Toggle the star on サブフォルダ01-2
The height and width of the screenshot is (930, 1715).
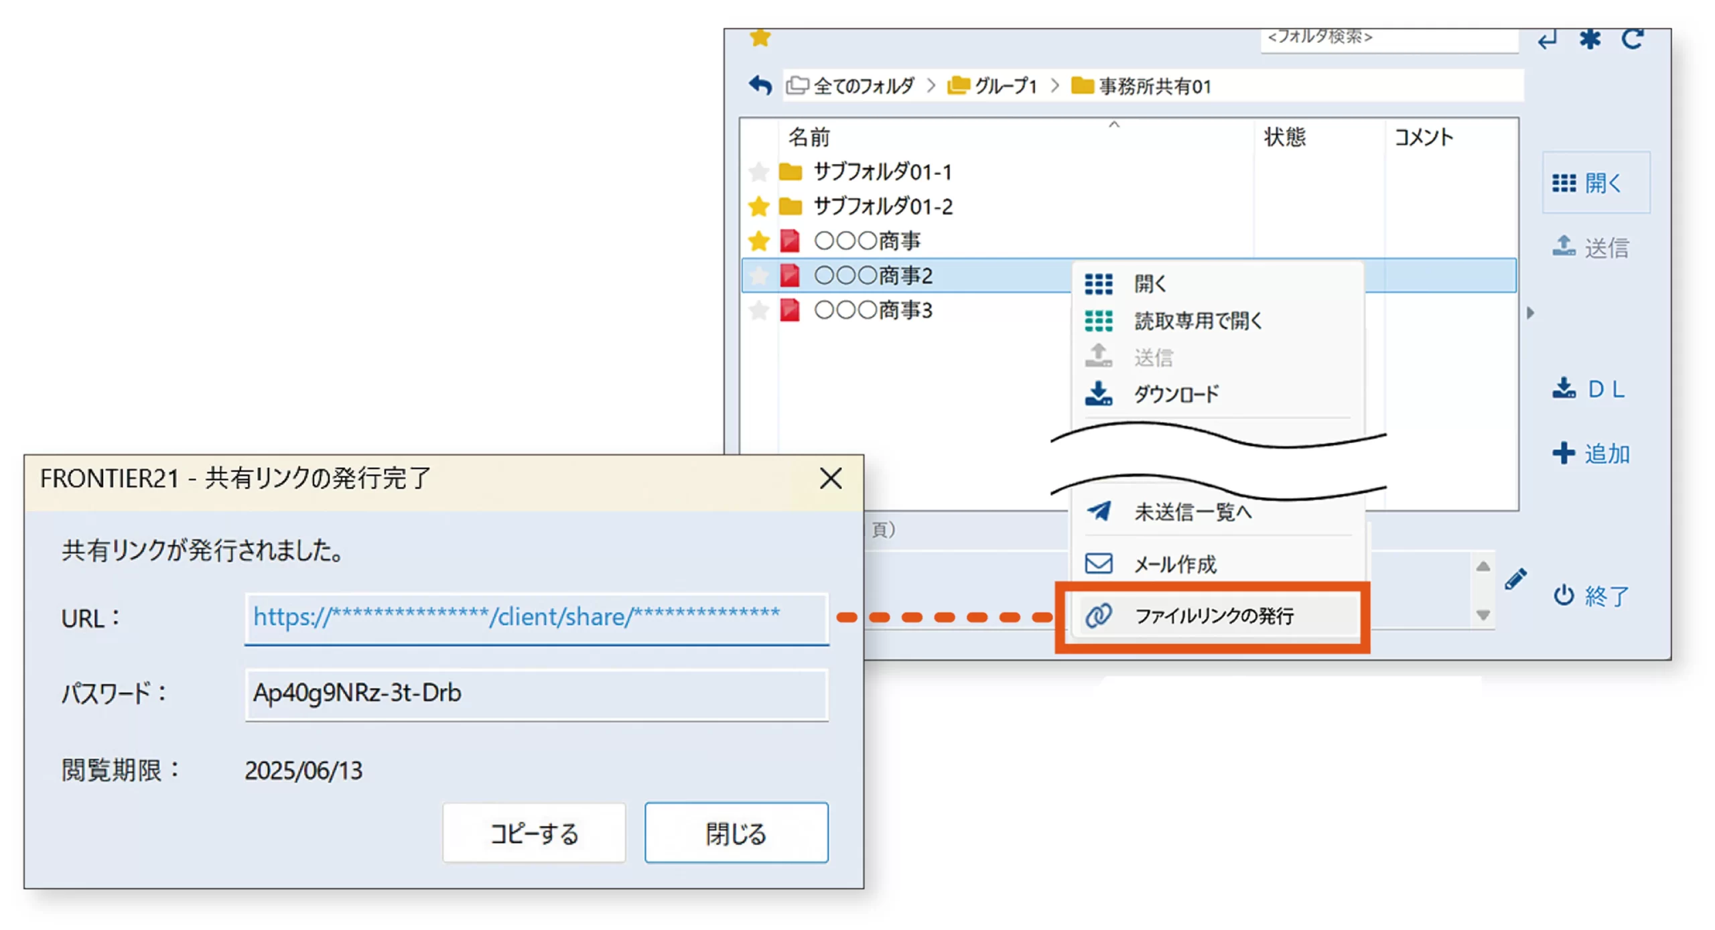pos(759,206)
